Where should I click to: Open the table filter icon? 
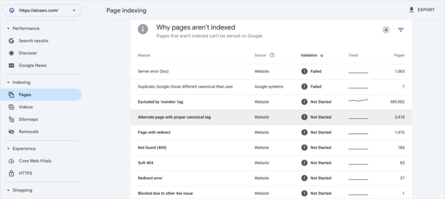coord(401,30)
